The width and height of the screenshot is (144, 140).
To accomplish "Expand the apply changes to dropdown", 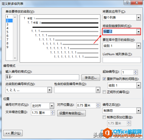I will pyautogui.click(x=138, y=17).
